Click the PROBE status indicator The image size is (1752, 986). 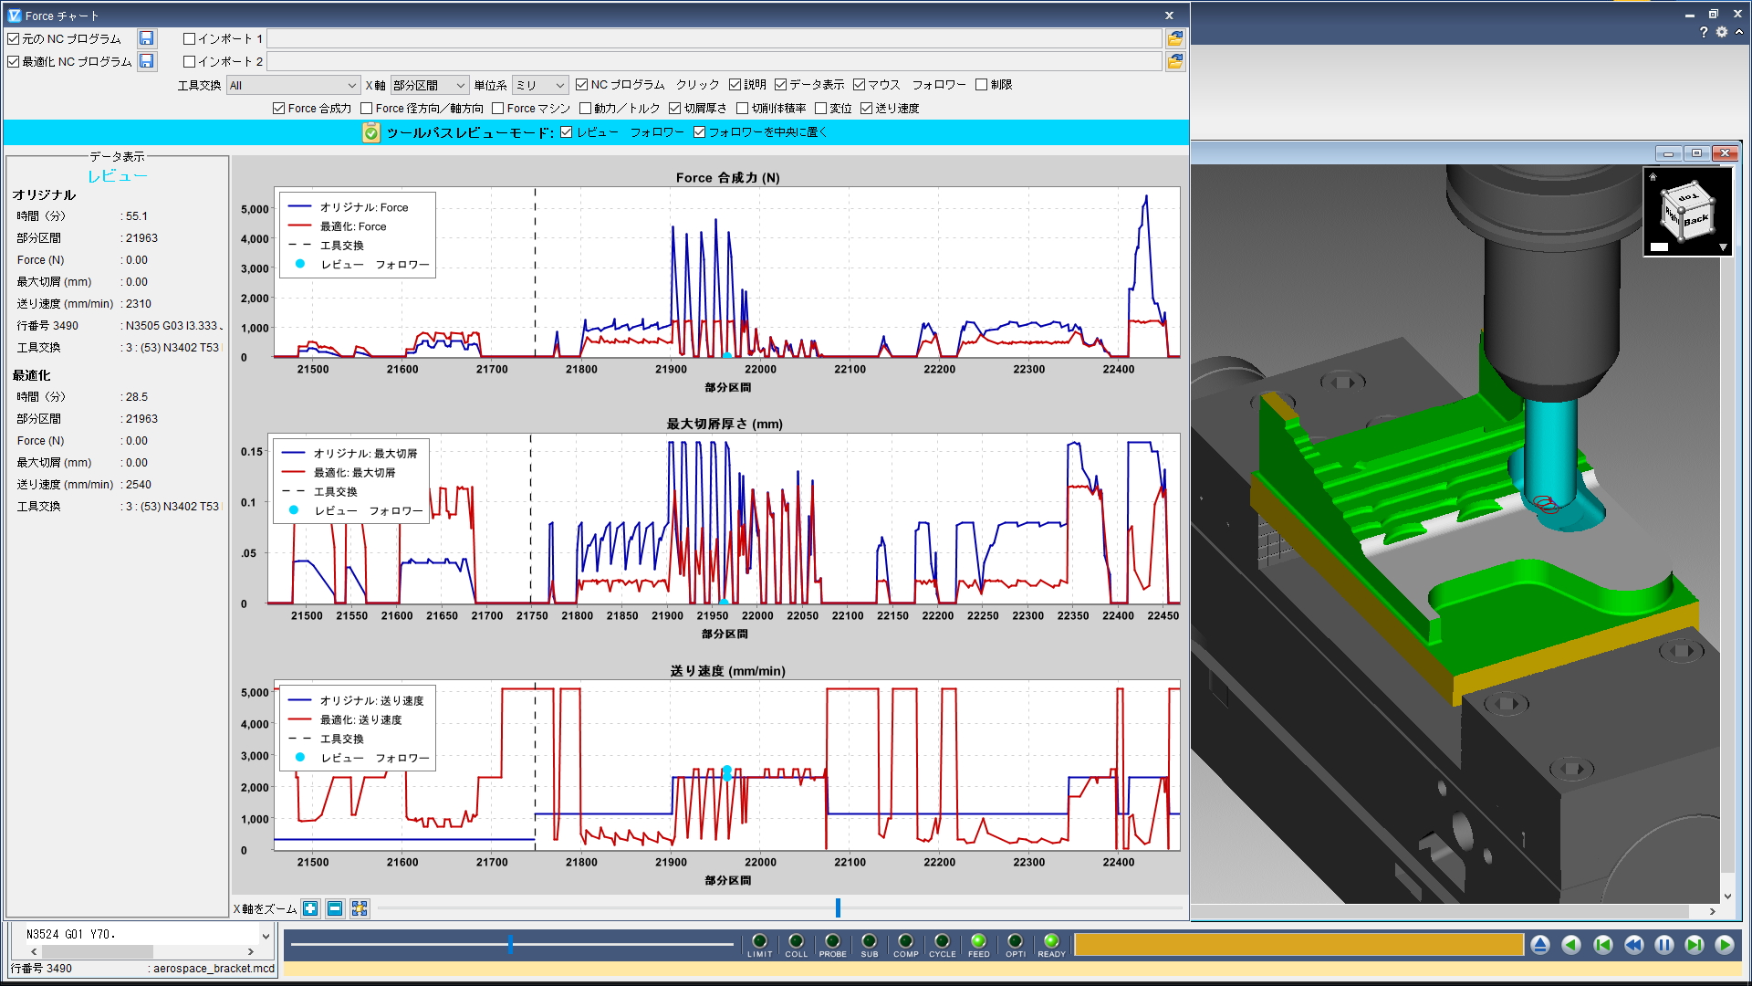pos(832,940)
